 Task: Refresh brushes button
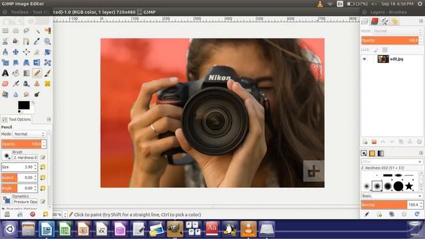tap(417, 214)
